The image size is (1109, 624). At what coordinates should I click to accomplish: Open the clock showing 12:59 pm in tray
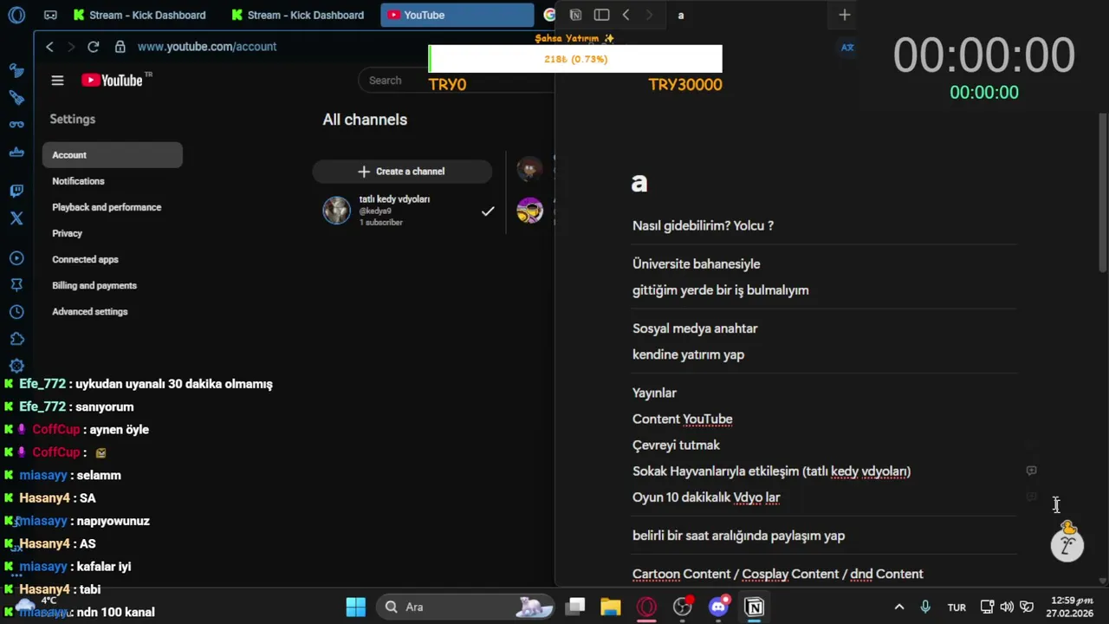point(1072,607)
